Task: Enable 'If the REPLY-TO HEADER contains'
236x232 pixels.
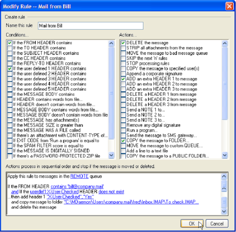Action: coord(9,63)
